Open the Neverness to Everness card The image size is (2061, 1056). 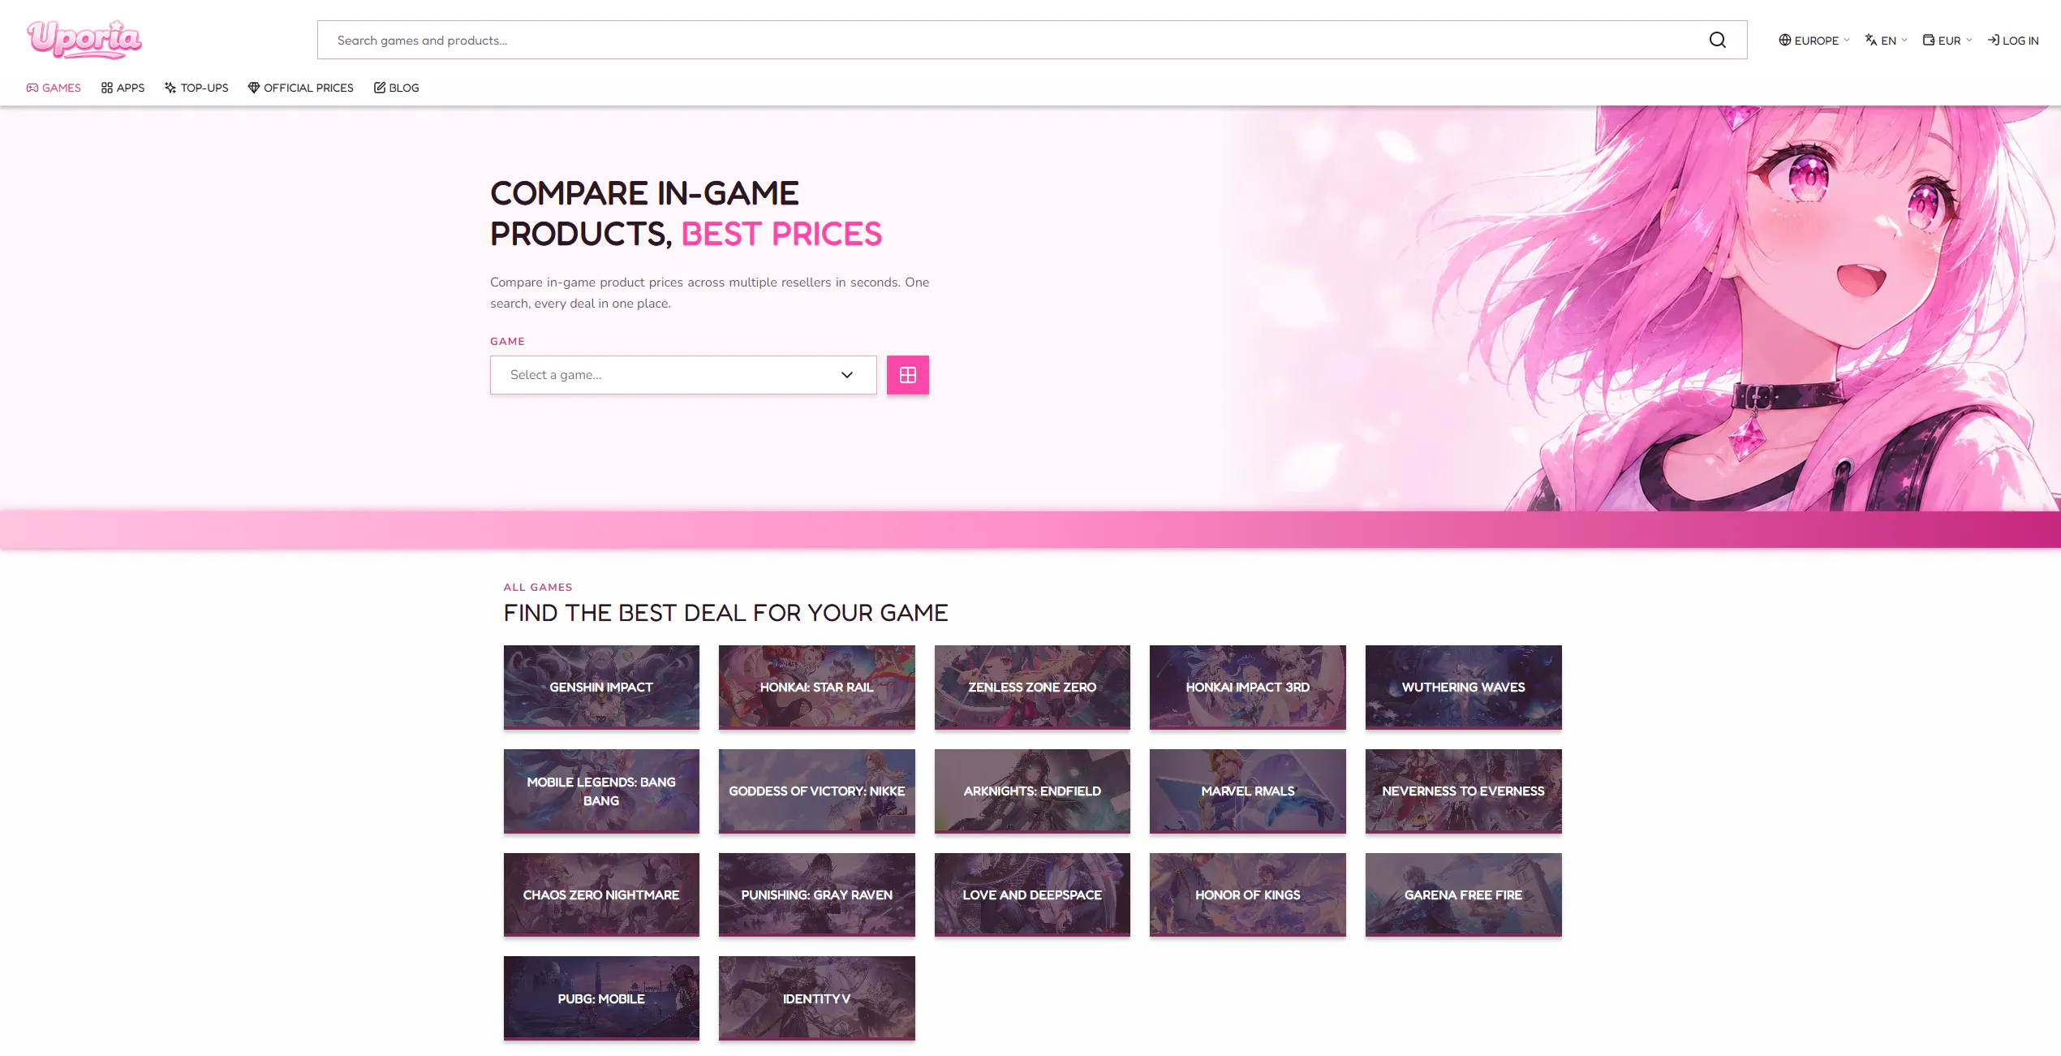[1463, 791]
